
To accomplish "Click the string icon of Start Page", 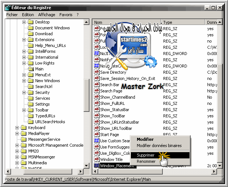I will 97,134.
